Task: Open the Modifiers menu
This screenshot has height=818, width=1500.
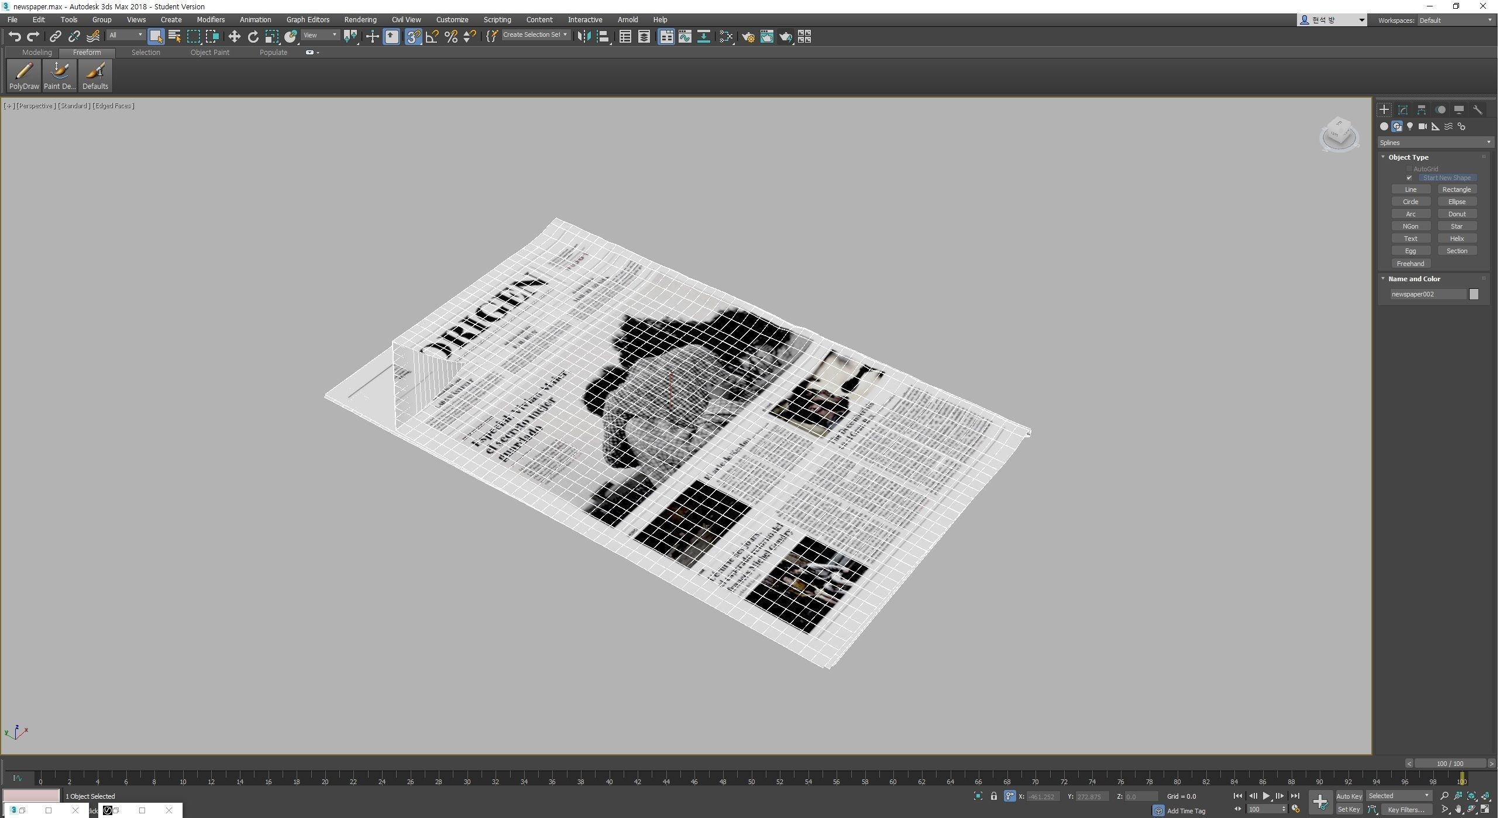Action: tap(211, 20)
